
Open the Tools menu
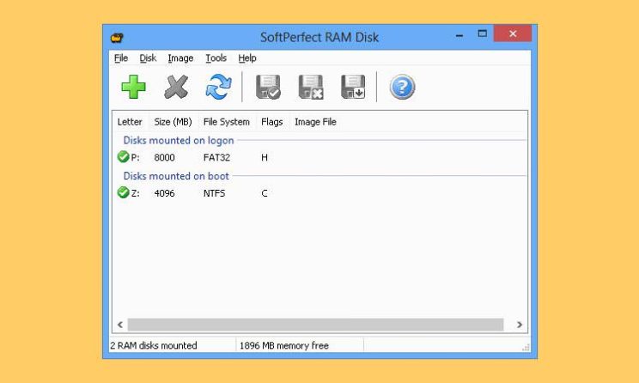click(x=216, y=58)
